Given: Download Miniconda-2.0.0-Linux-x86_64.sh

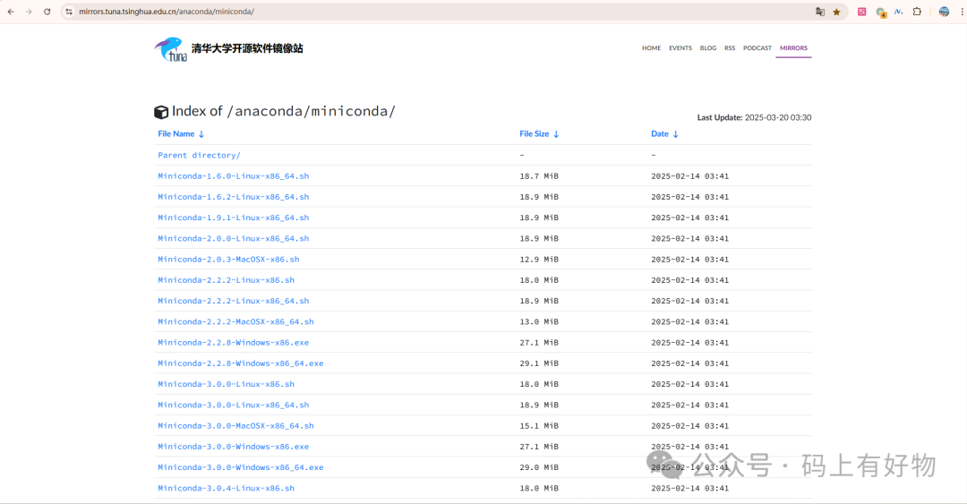Looking at the screenshot, I should [233, 239].
